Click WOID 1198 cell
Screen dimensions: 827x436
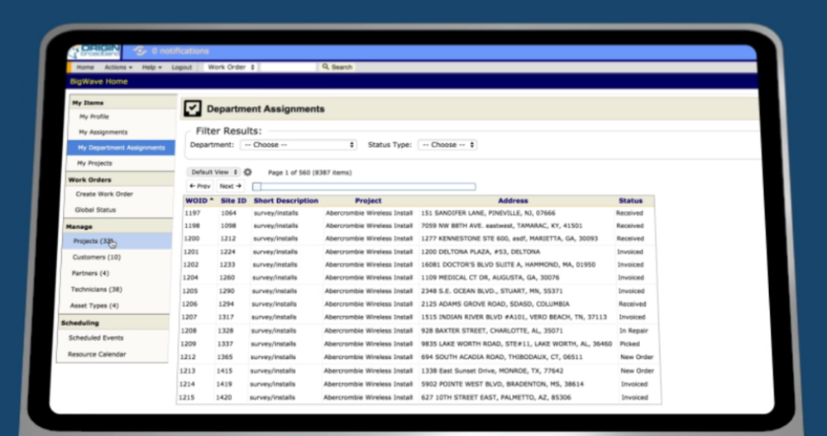tap(192, 226)
